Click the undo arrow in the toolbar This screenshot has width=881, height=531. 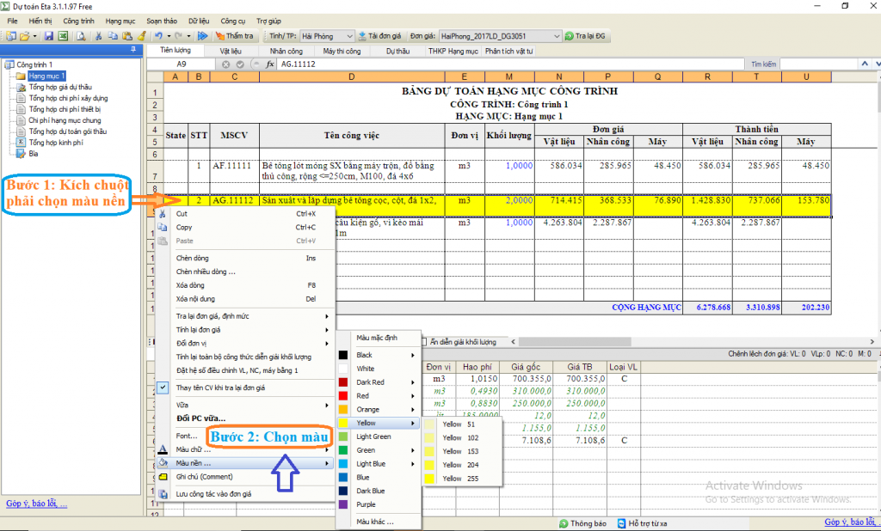click(157, 36)
